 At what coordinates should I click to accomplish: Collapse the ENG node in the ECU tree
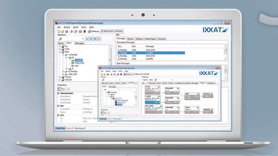coord(60,52)
